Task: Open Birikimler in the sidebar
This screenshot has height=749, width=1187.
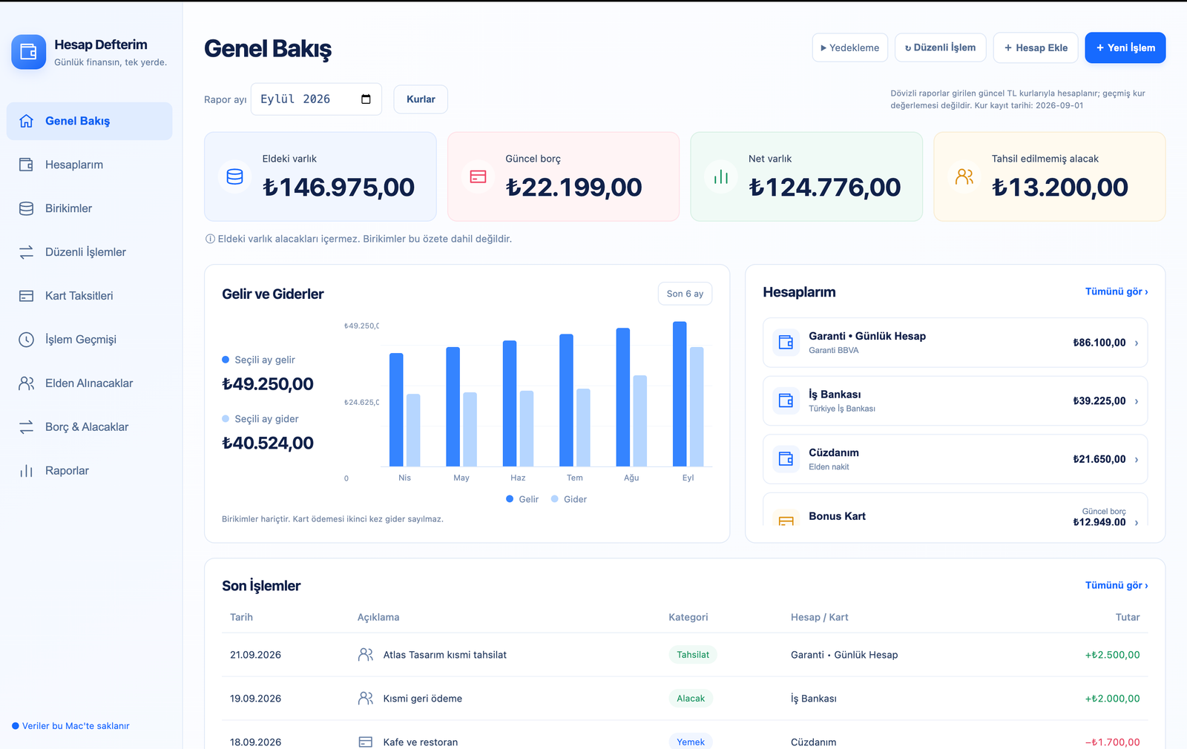Action: [x=90, y=208]
